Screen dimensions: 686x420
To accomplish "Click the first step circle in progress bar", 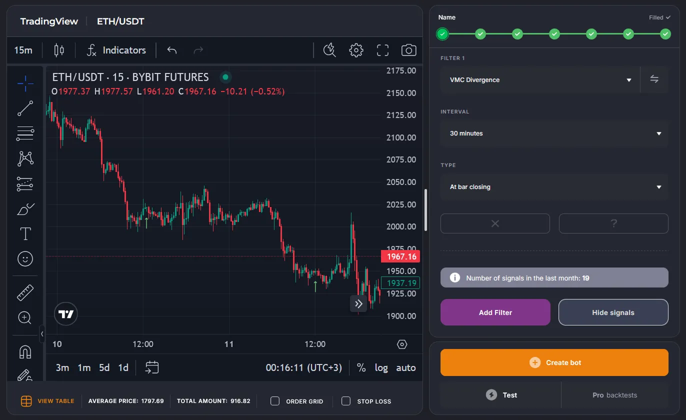I will click(x=442, y=34).
